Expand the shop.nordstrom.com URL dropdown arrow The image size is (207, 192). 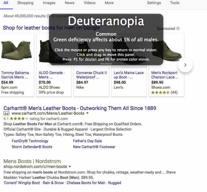(70, 167)
